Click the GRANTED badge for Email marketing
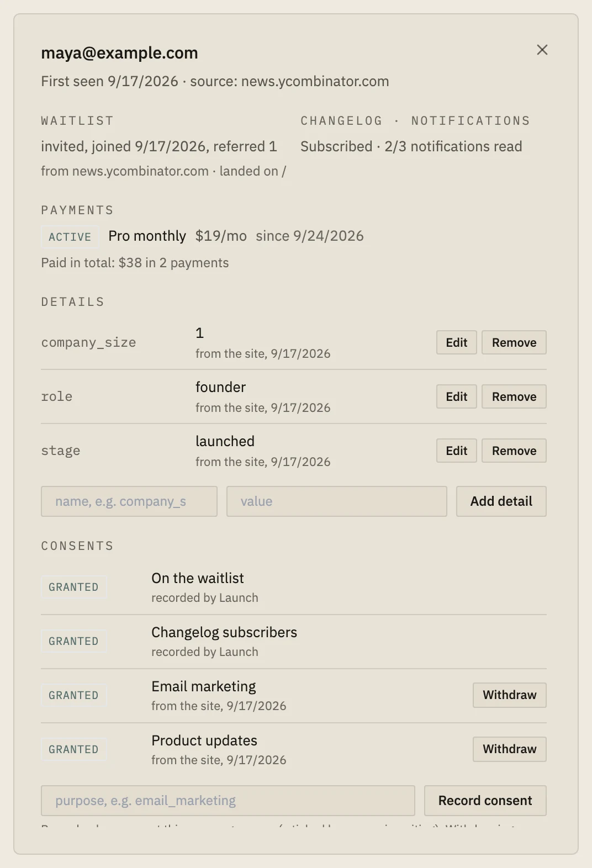The image size is (592, 868). [74, 695]
